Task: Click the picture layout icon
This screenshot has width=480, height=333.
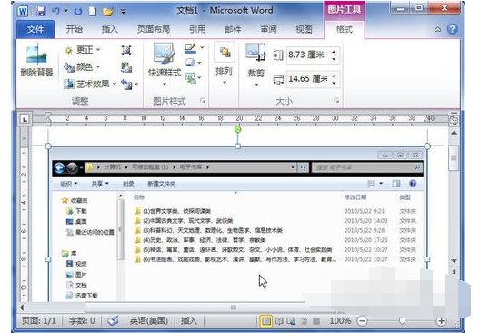Action: pyautogui.click(x=190, y=78)
